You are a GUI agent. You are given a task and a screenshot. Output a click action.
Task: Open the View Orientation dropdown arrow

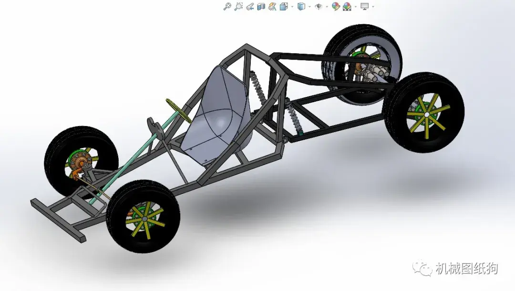coord(292,7)
